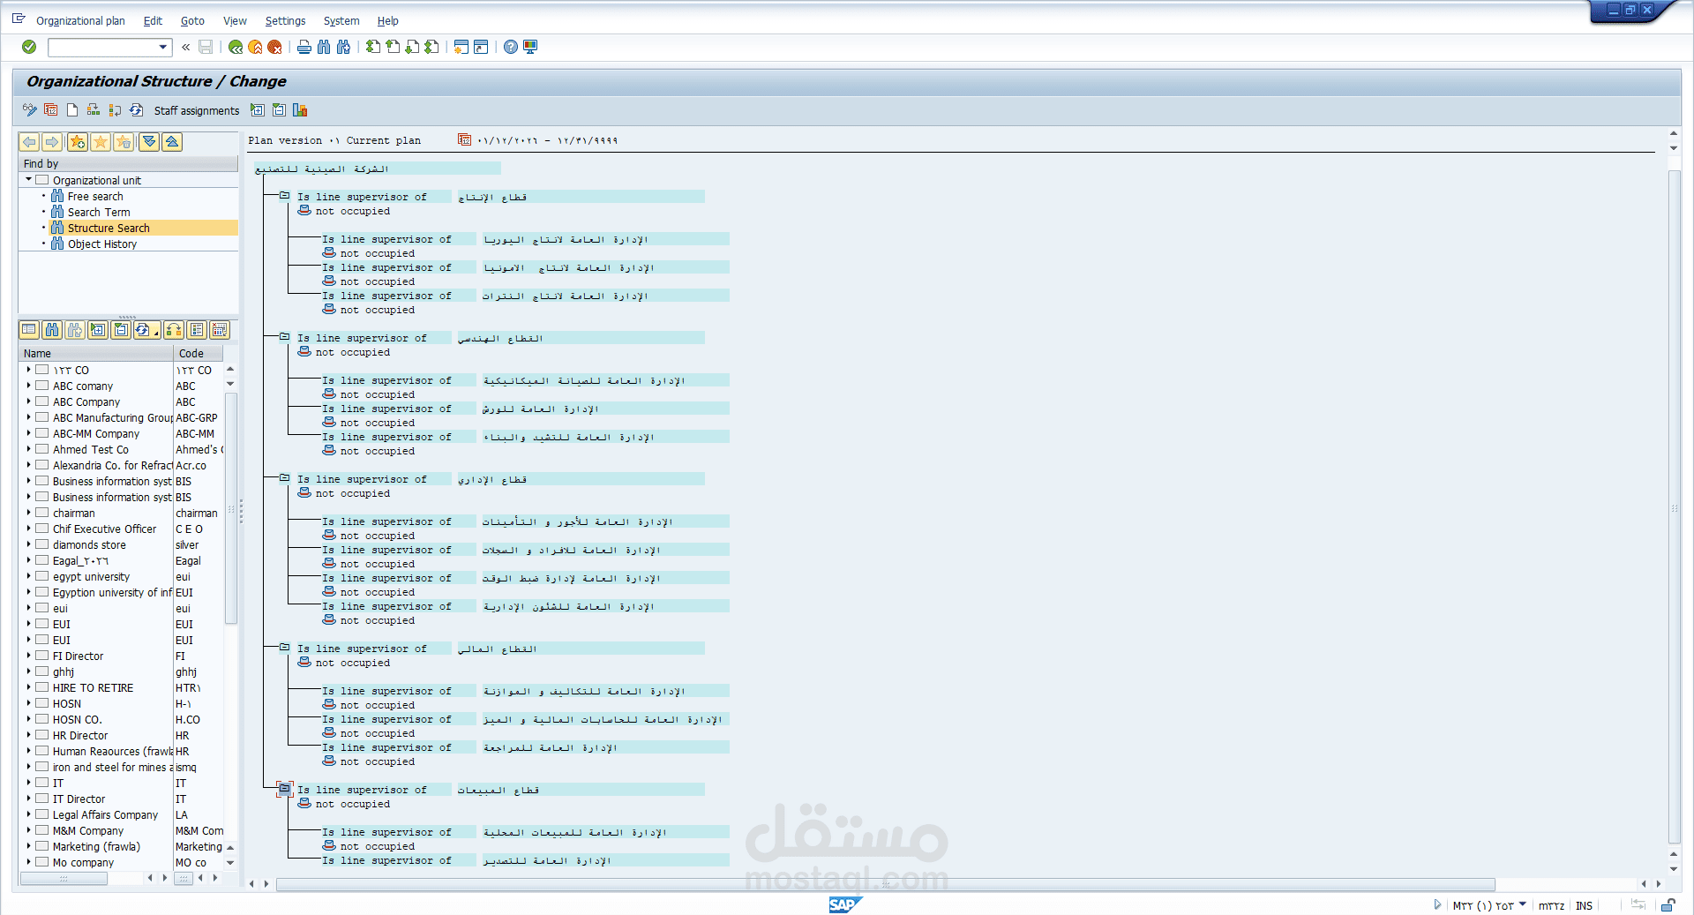Screen dimensions: 1694x915
Task: Click calendar icon next to plan date range
Action: [464, 139]
